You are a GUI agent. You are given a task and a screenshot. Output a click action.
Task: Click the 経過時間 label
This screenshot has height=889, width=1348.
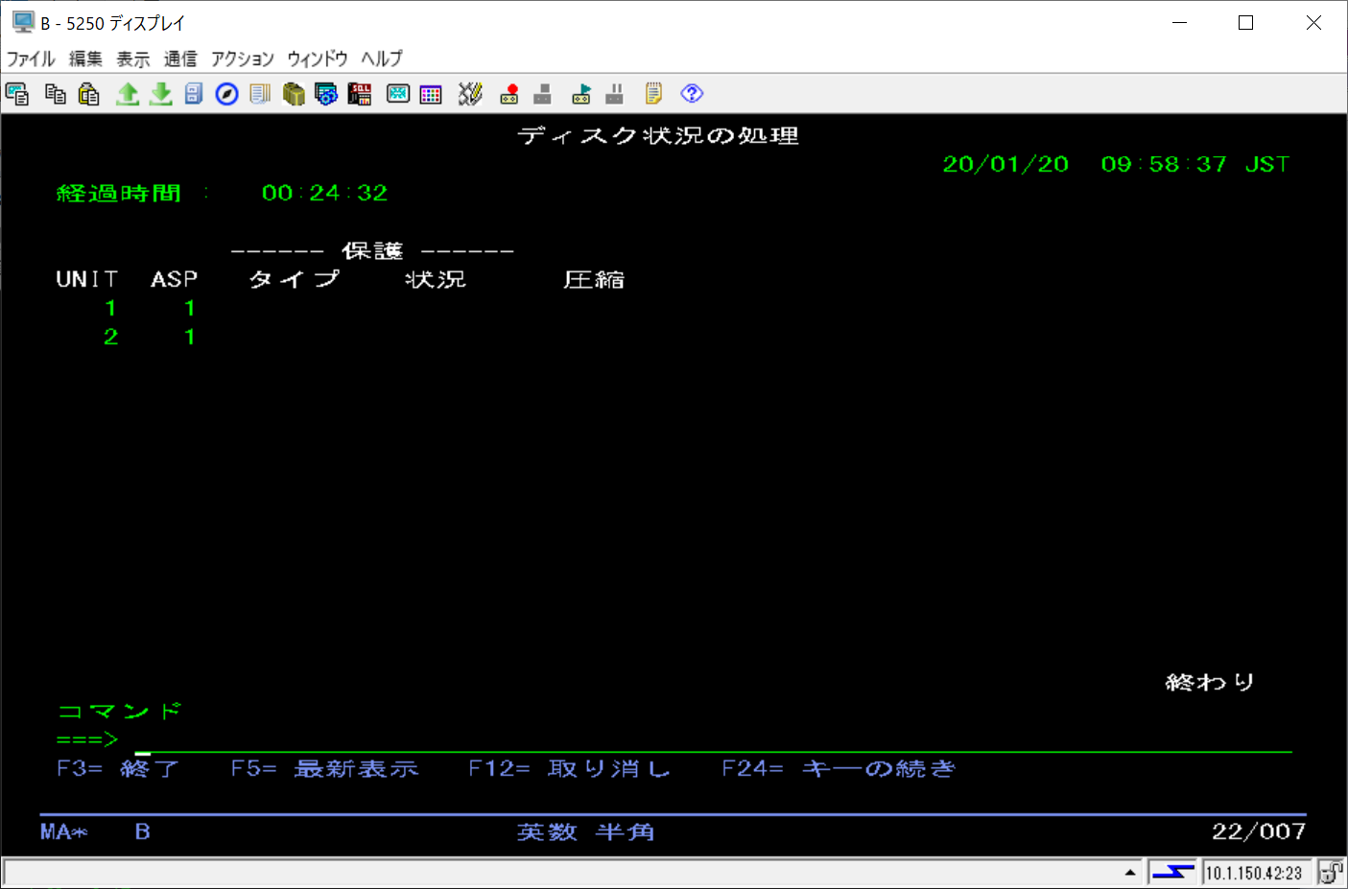coord(119,193)
